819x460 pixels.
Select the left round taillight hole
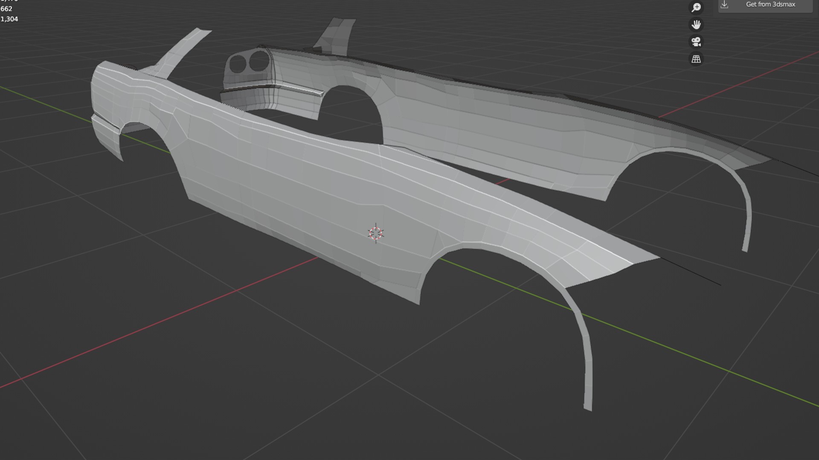tap(238, 64)
